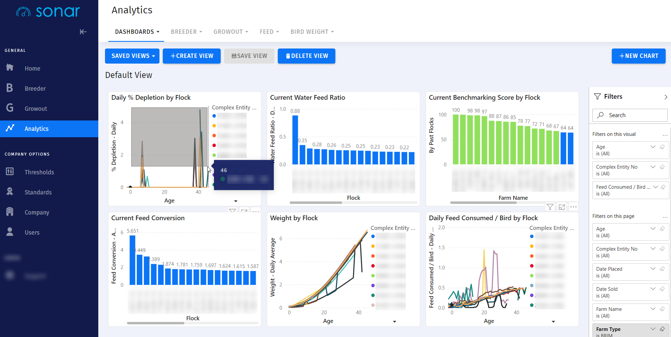Viewport: 671px width, 337px height.
Task: Open focus mode icon above Daily Feed chart
Action: point(562,207)
